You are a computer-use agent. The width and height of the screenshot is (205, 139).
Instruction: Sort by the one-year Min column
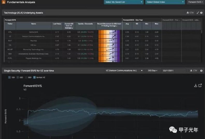tap(147, 26)
